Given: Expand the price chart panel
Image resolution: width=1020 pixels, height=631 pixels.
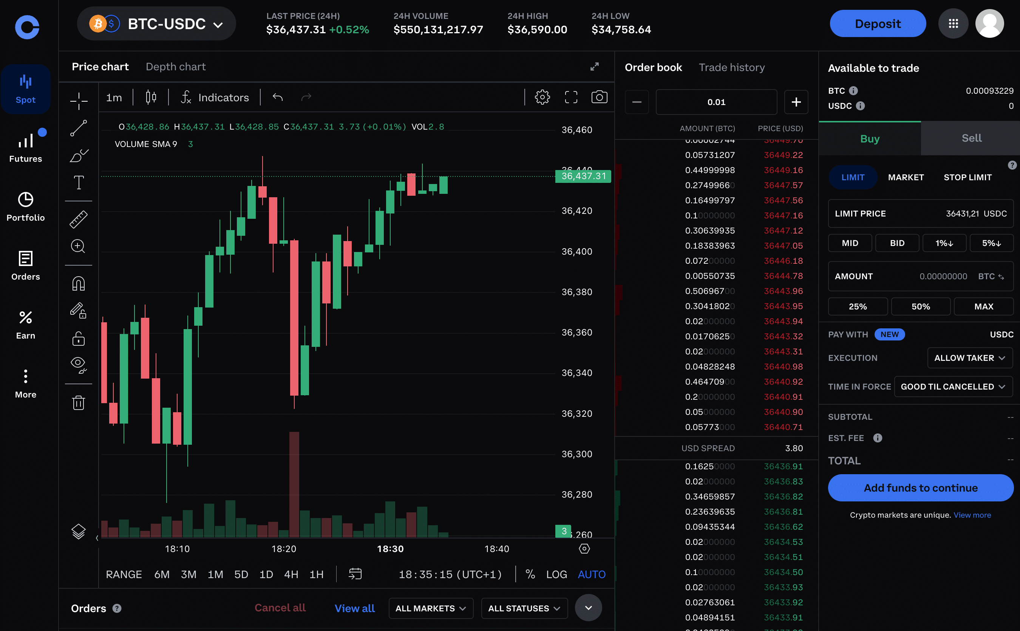Looking at the screenshot, I should (x=595, y=67).
